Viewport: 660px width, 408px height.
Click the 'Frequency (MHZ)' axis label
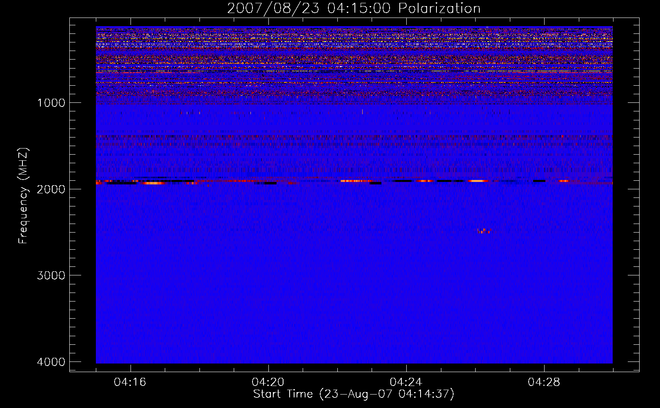coord(23,196)
